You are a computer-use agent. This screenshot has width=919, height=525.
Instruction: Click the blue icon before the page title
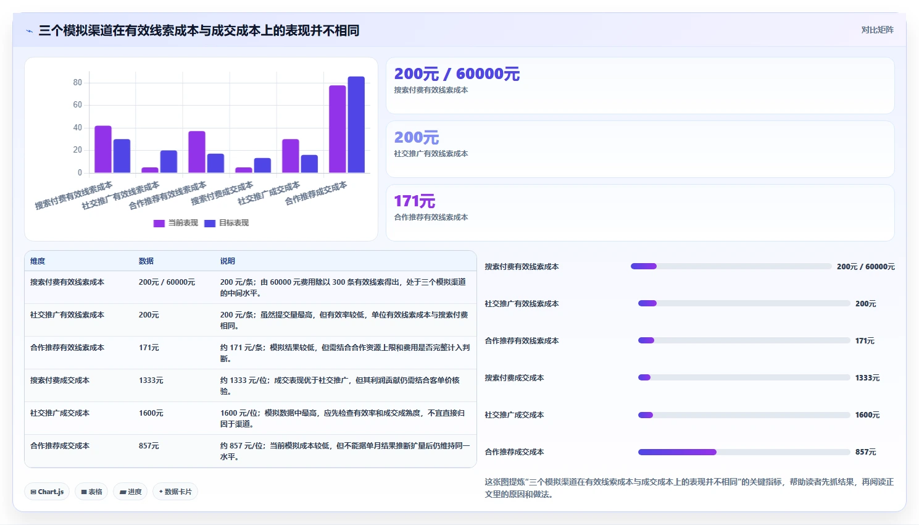pyautogui.click(x=29, y=31)
